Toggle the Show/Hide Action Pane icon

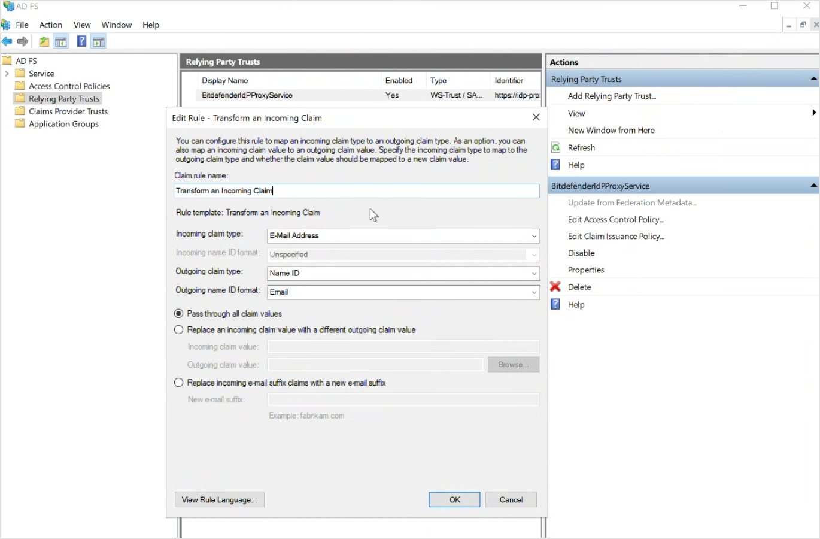click(99, 41)
